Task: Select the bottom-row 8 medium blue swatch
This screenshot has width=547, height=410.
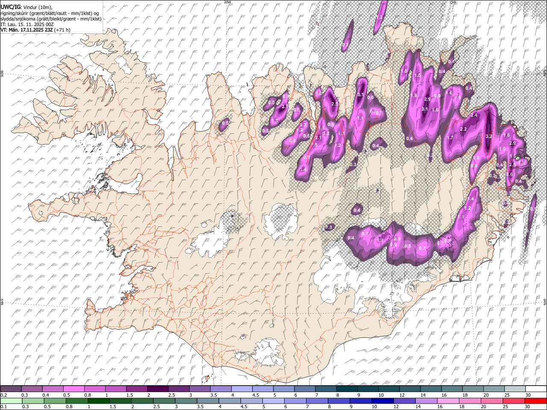Action: 339,401
